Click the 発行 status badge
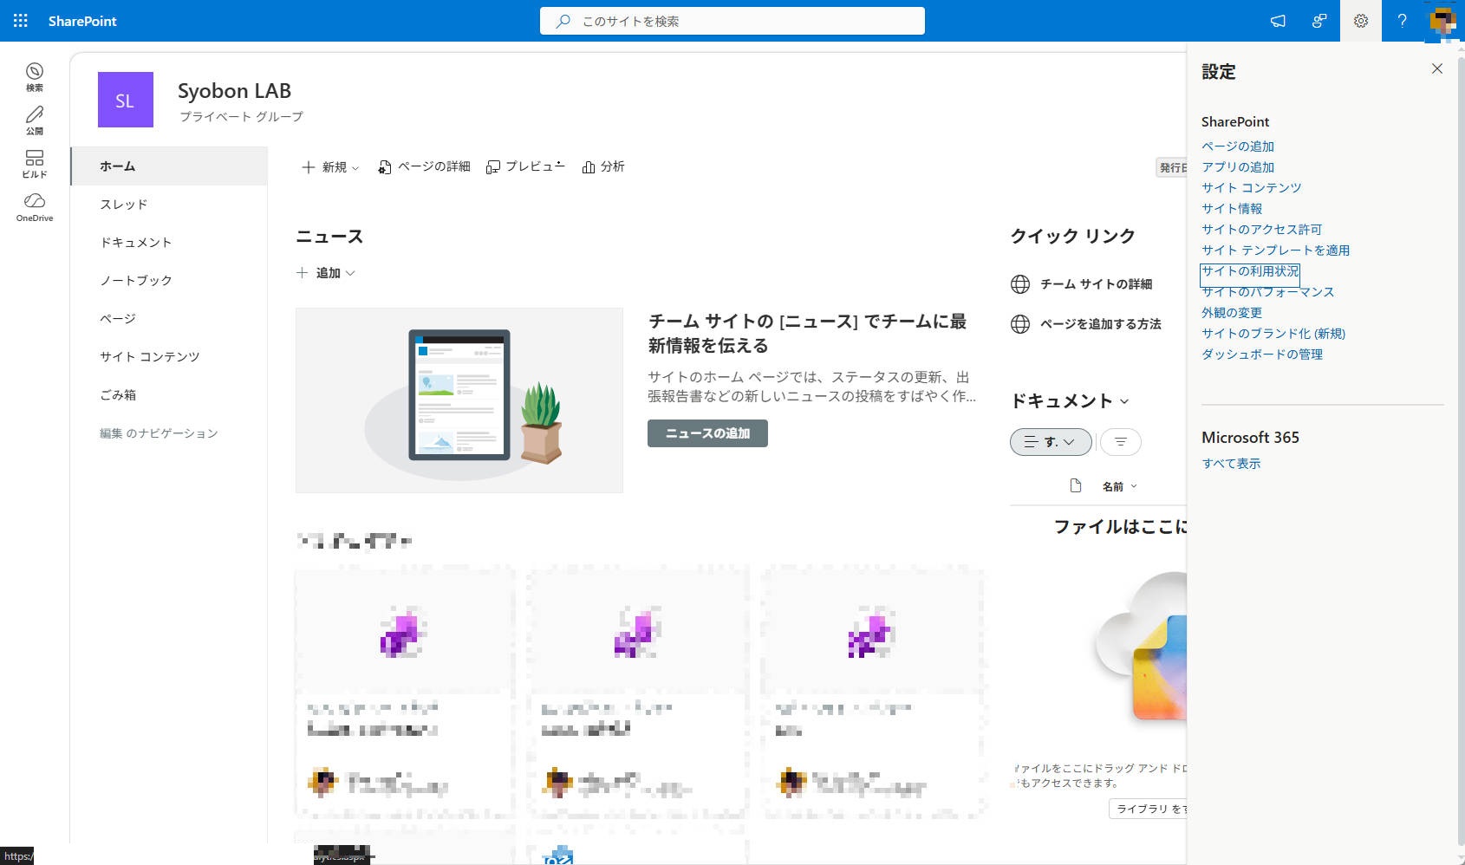Viewport: 1465px width, 865px height. tap(1172, 167)
